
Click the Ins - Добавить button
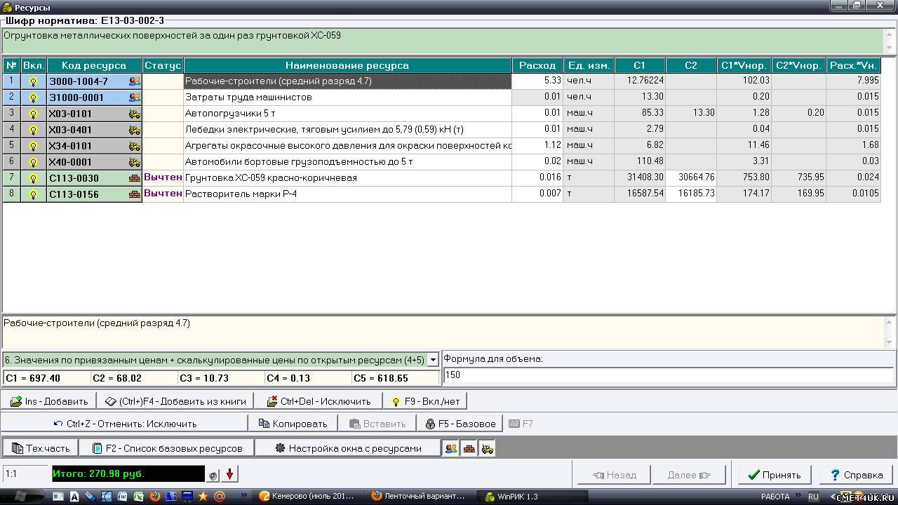[49, 401]
